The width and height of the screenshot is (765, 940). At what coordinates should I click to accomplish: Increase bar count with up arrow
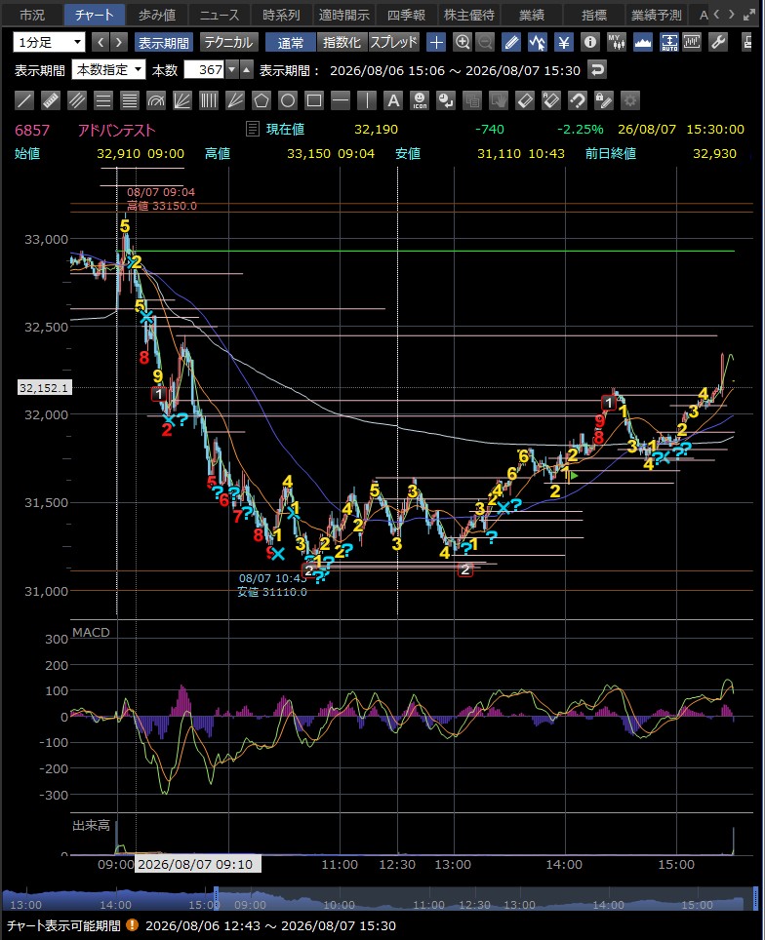tap(247, 70)
